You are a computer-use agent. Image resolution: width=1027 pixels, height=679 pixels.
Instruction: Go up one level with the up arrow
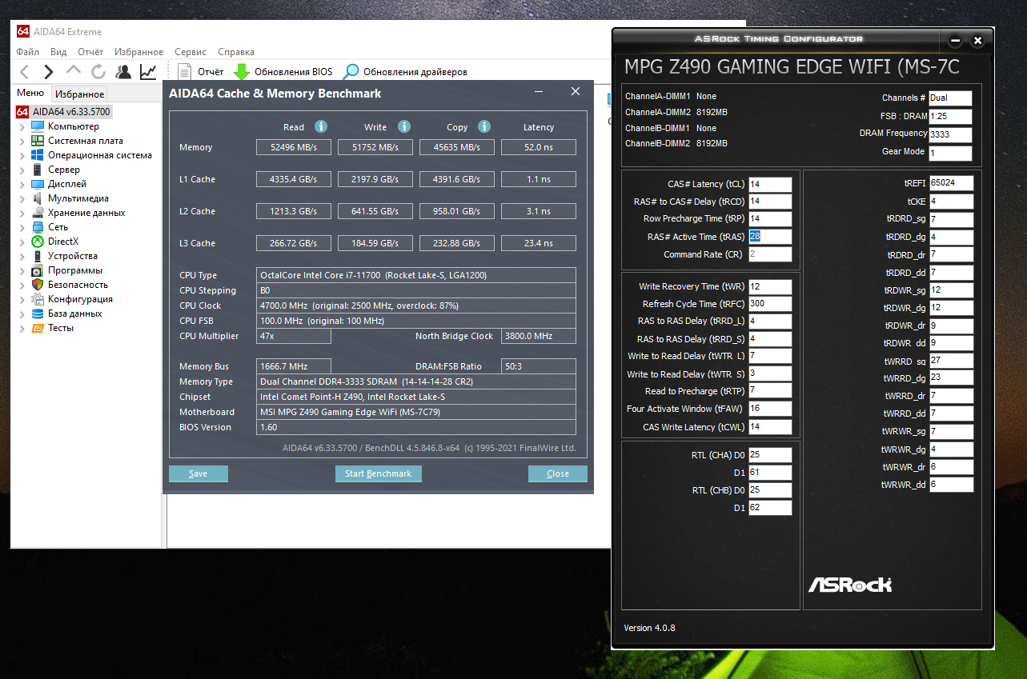point(74,71)
